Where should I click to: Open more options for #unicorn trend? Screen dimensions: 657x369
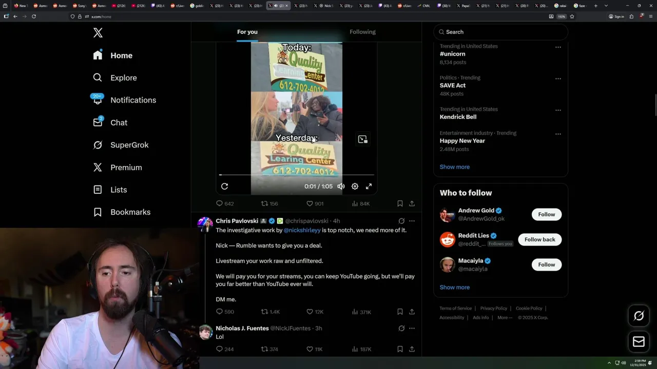(558, 47)
